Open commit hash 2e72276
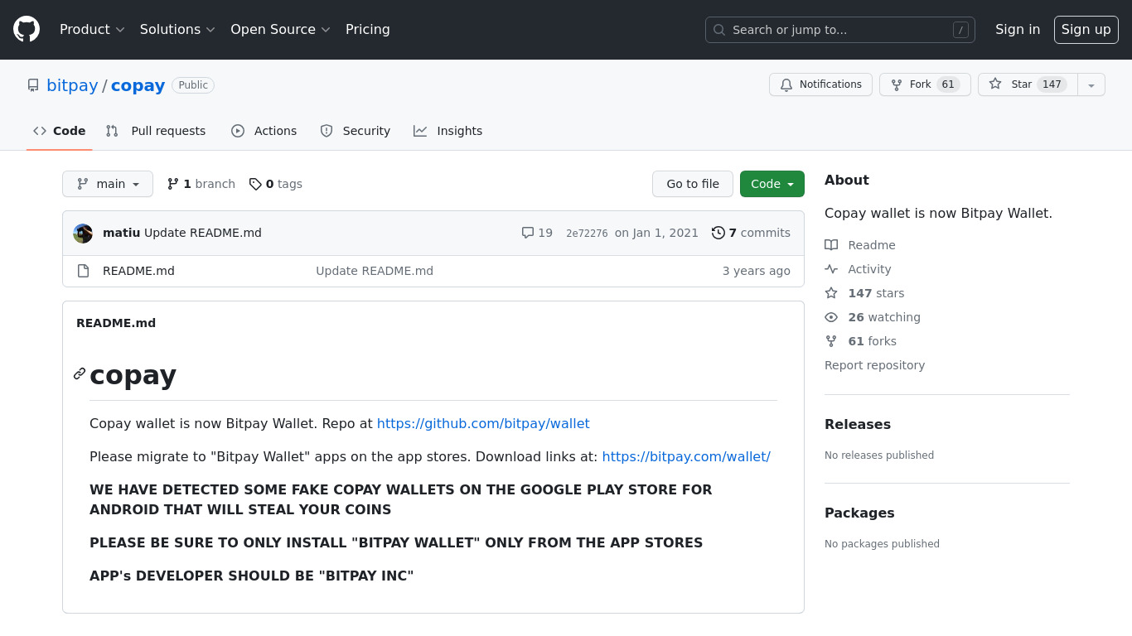The width and height of the screenshot is (1132, 636). [x=587, y=234]
